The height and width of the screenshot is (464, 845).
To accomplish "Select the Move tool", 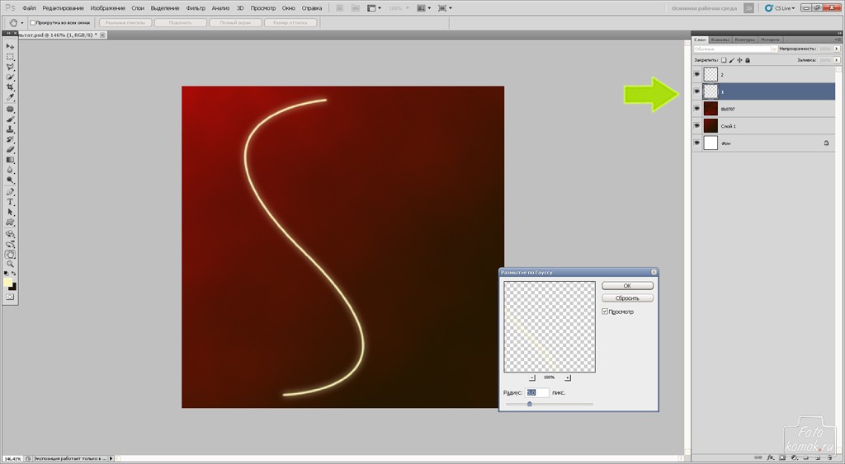I will [11, 47].
